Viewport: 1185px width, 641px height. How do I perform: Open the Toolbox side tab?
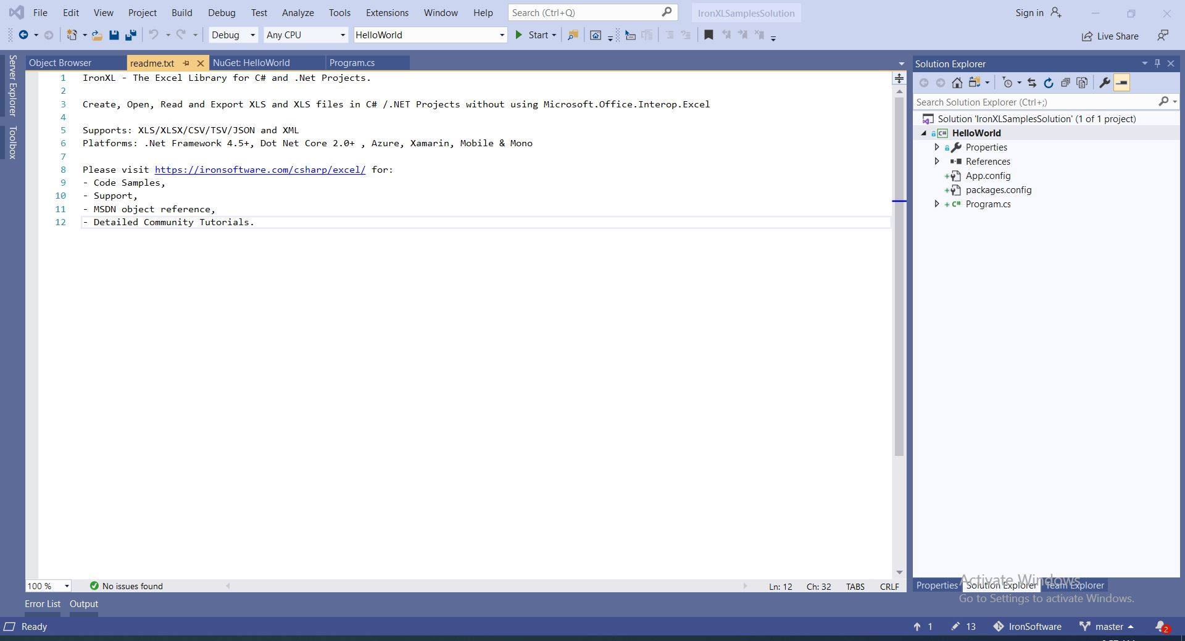(12, 143)
